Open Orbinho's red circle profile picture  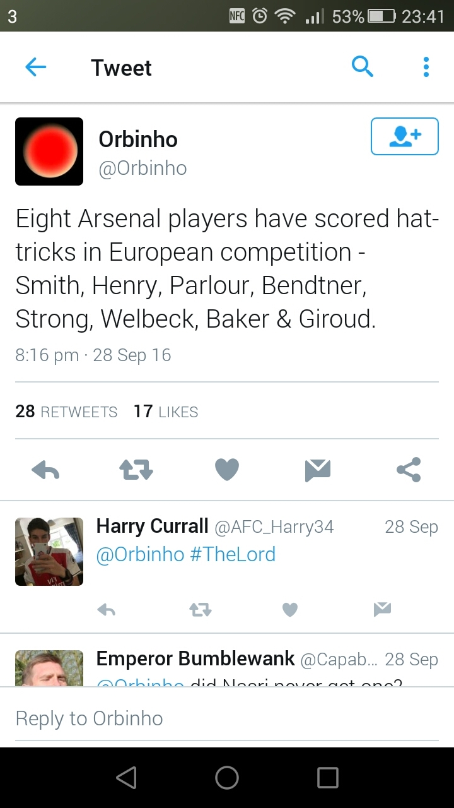coord(49,151)
